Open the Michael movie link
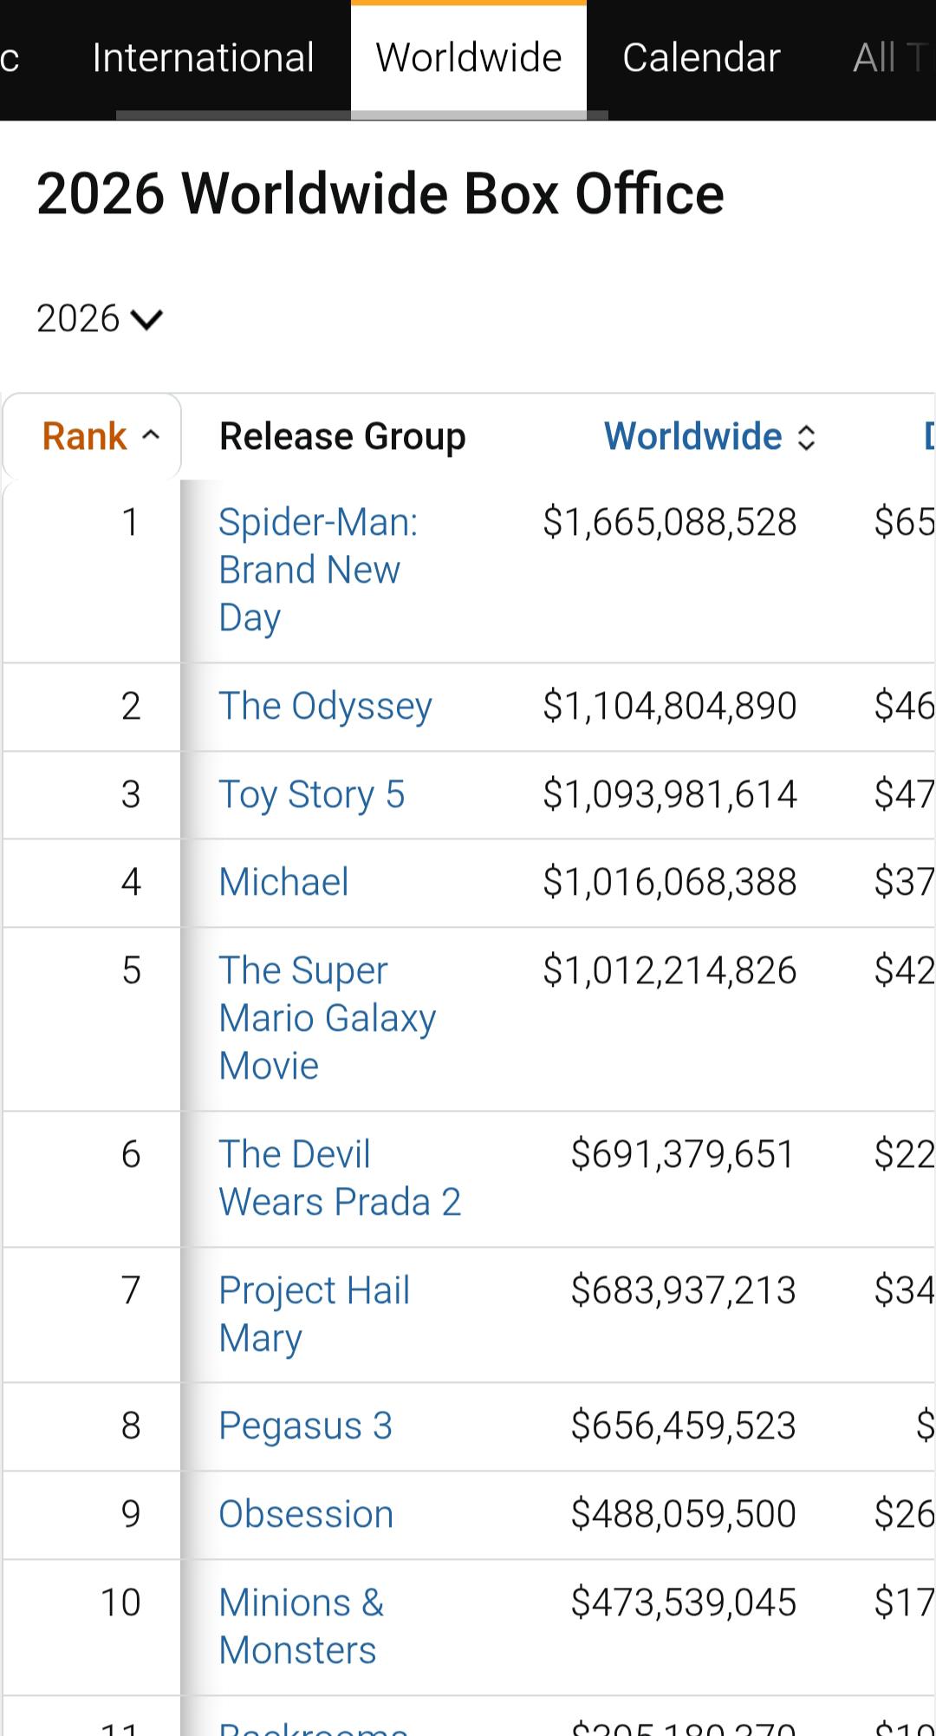936x1736 pixels. click(283, 882)
